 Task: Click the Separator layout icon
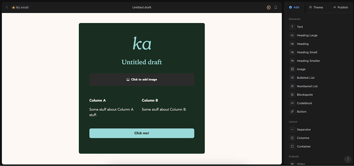(292, 130)
